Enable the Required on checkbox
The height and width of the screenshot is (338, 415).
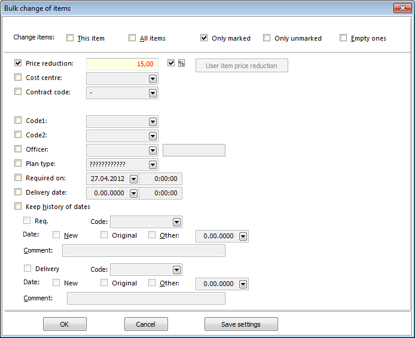tap(18, 177)
